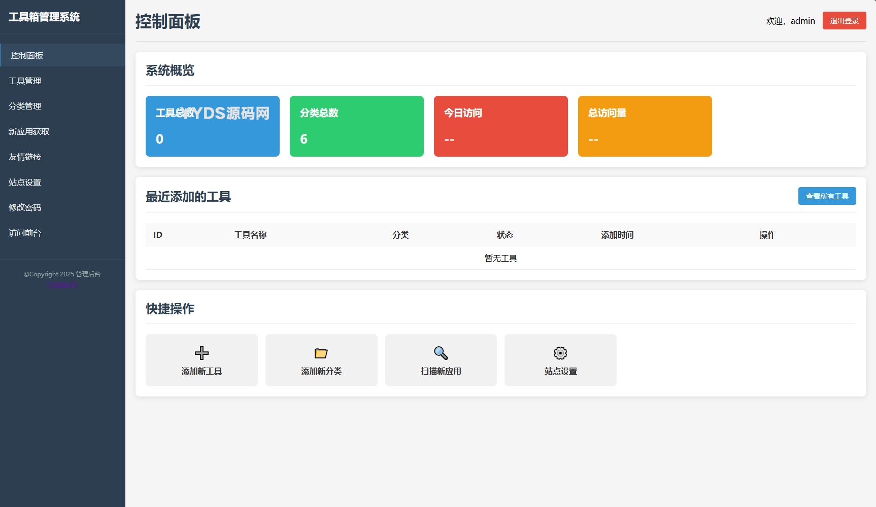Viewport: 876px width, 507px height.
Task: Select 修改密码 in the sidebar
Action: 25,208
